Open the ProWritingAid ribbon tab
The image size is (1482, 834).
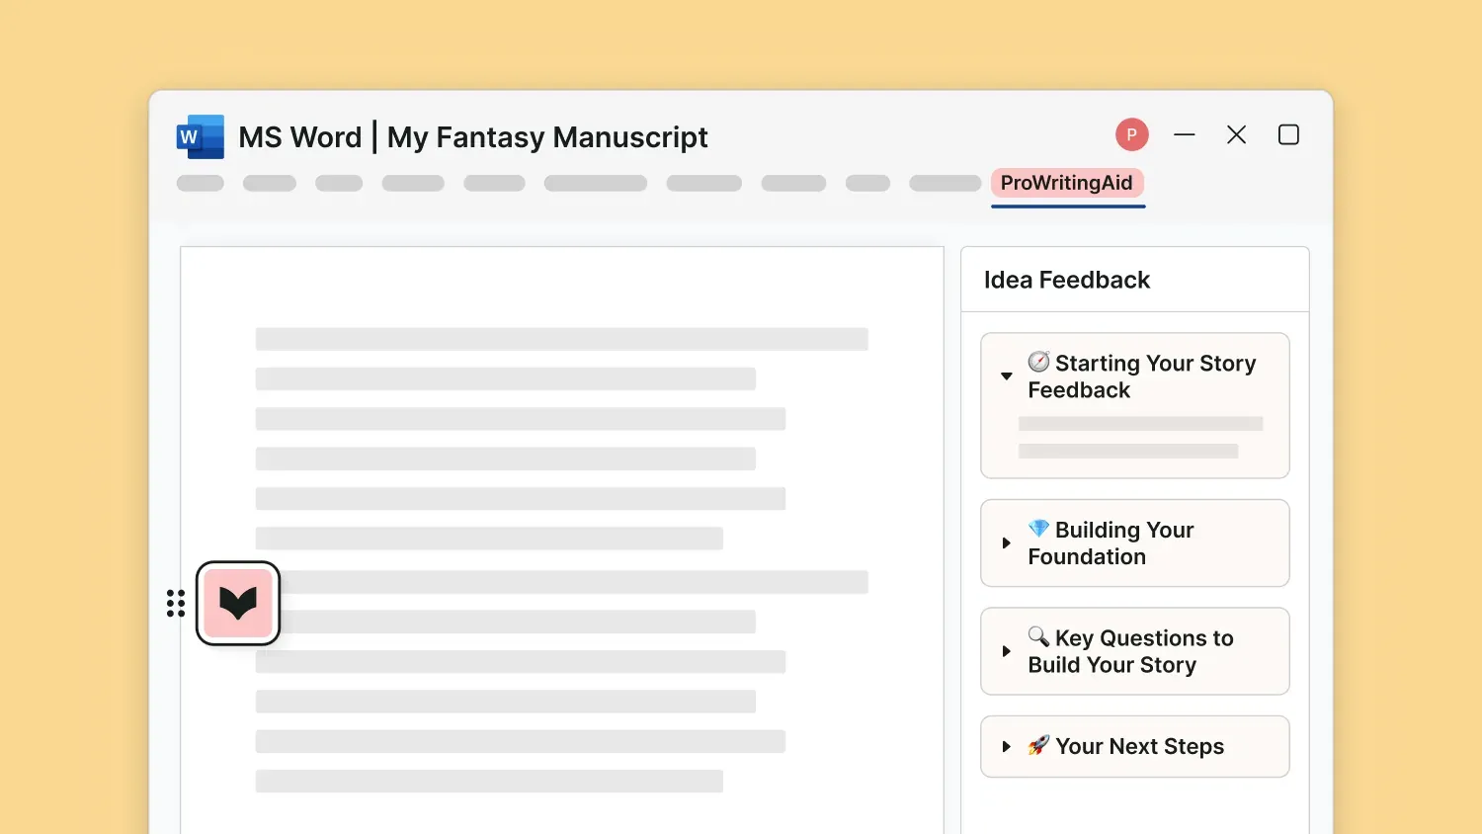1067,184
